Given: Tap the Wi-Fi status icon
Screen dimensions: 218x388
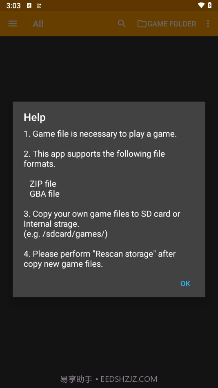Looking at the screenshot, I should pos(201,5).
